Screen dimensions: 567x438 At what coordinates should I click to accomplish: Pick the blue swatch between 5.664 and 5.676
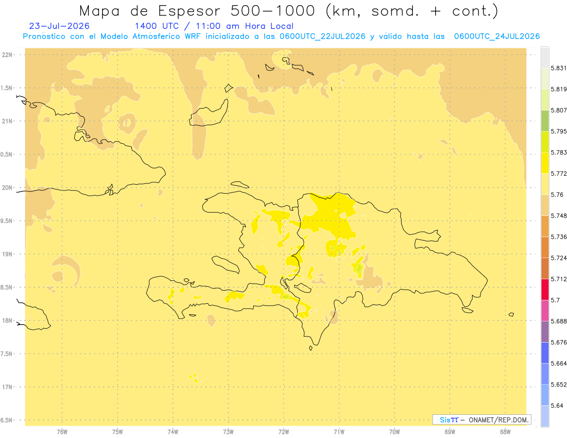click(545, 353)
